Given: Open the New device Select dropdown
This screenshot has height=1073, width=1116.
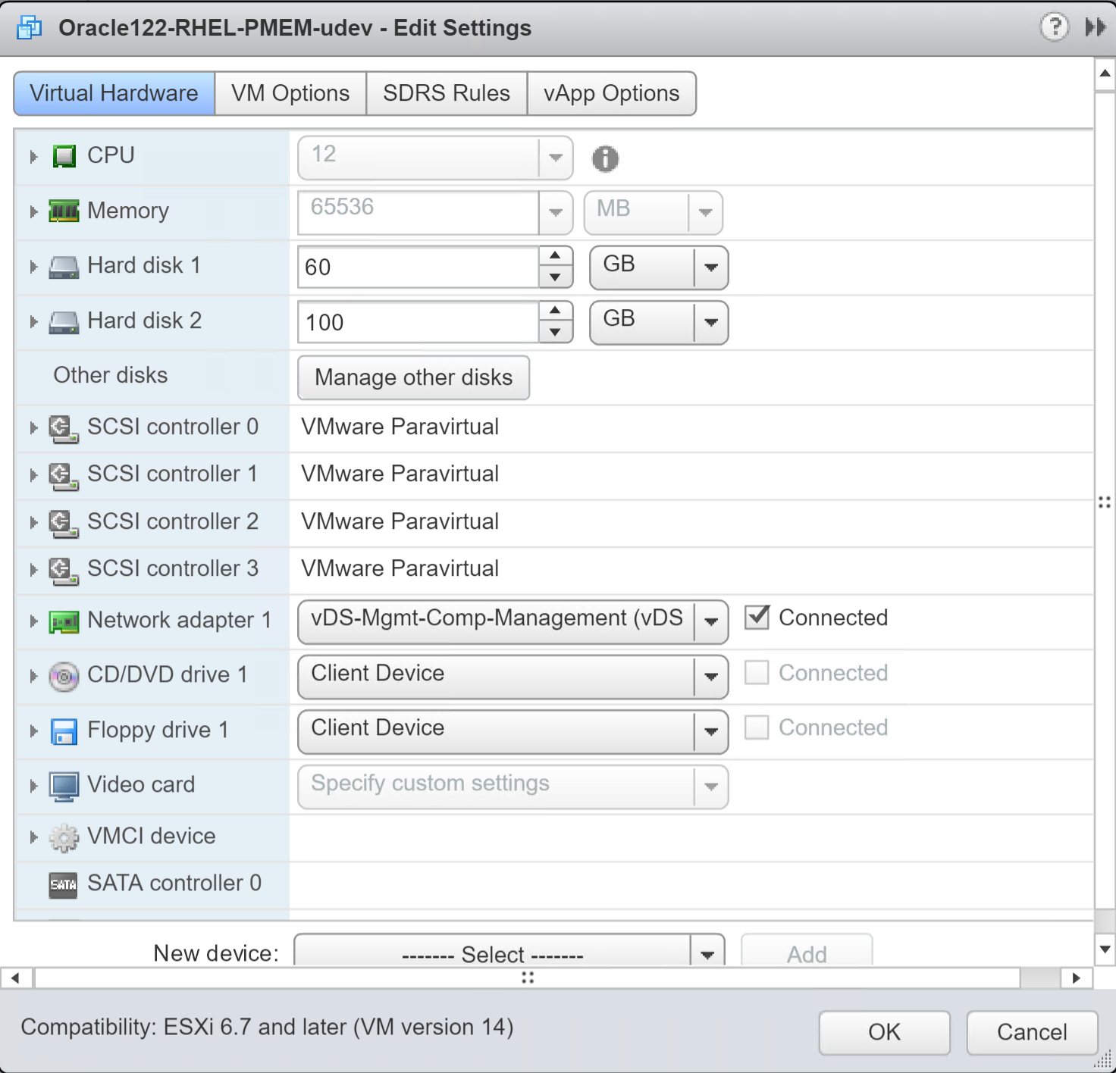Looking at the screenshot, I should [509, 950].
